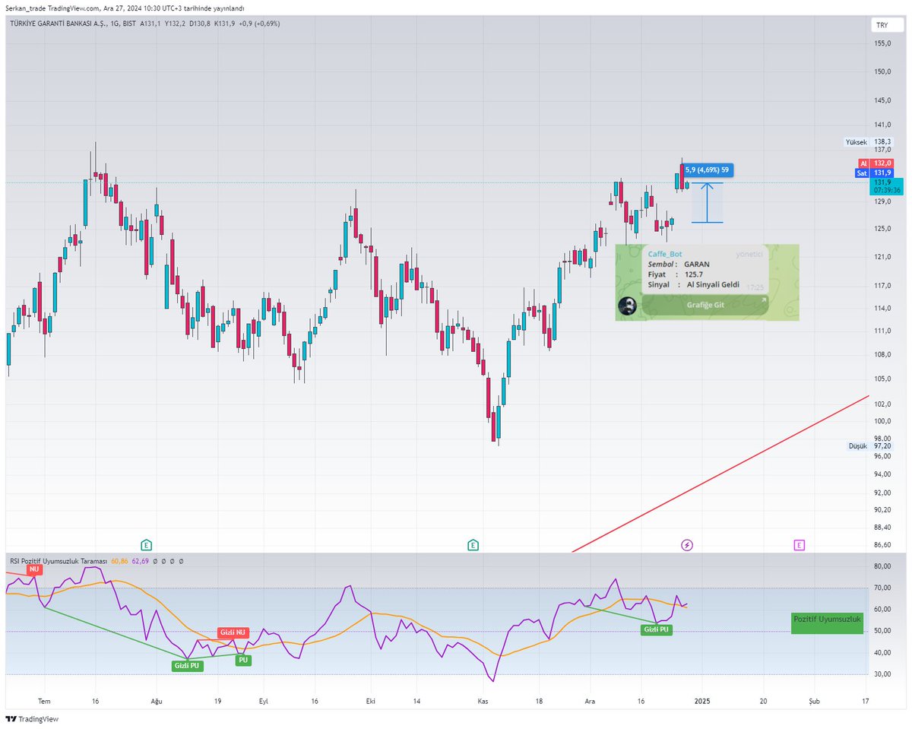Click 80,00 on the RSI axis
Viewport: 912px width, 729px height.
click(x=882, y=566)
